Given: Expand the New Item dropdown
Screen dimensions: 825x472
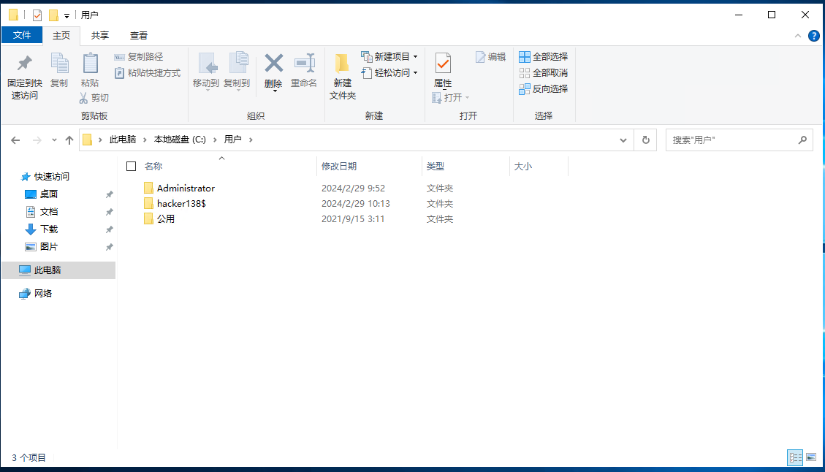Looking at the screenshot, I should 415,57.
